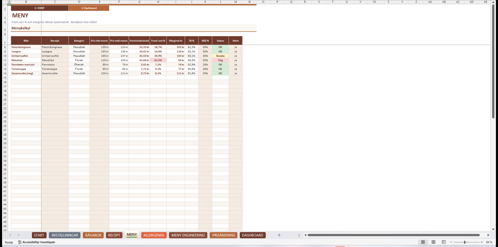Click the horizontal scrollbar thumb

pos(394,235)
